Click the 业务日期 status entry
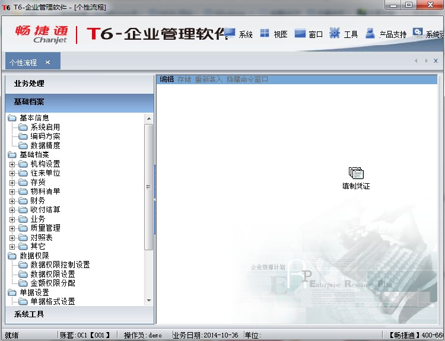Viewport: 445px width, 341px height. (x=205, y=335)
